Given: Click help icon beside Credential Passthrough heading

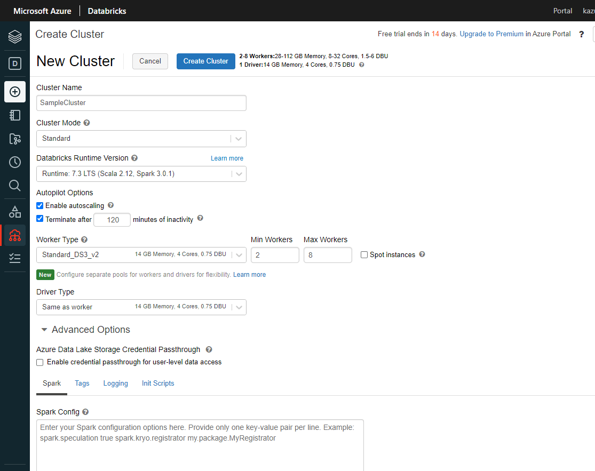Looking at the screenshot, I should (209, 349).
